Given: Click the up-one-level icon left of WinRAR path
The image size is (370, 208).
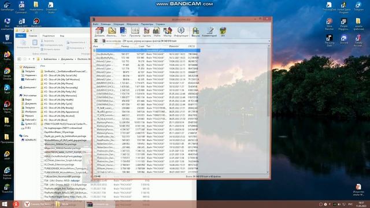Looking at the screenshot, I should [96, 41].
